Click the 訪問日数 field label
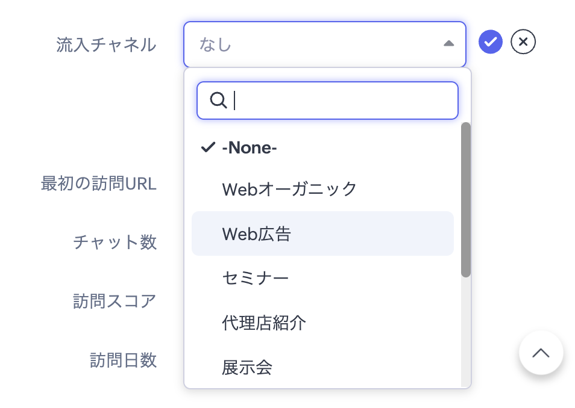The image size is (575, 408). coord(123,360)
